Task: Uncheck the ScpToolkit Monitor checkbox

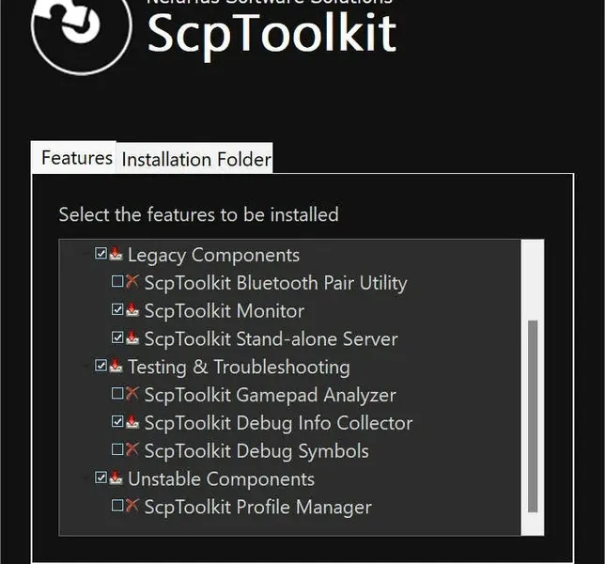Action: (x=117, y=309)
